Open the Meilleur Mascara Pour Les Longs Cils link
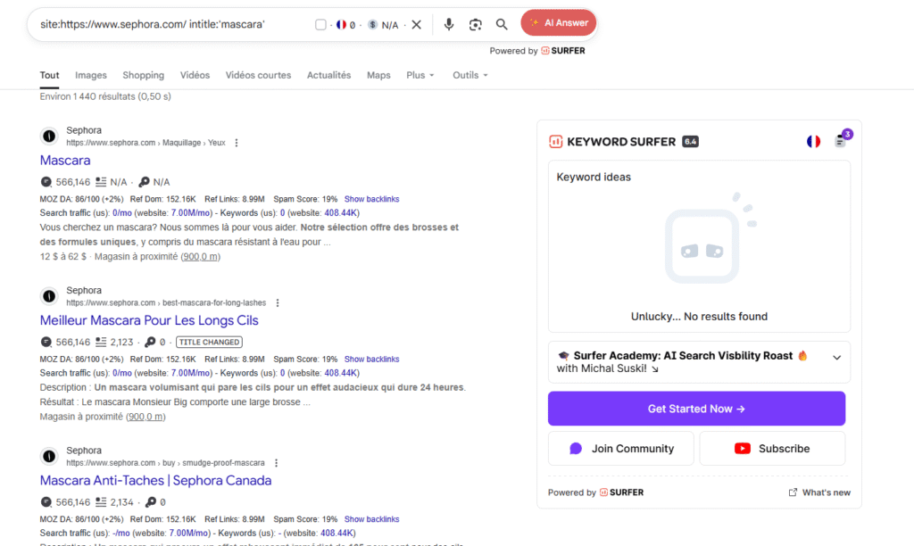 149,320
